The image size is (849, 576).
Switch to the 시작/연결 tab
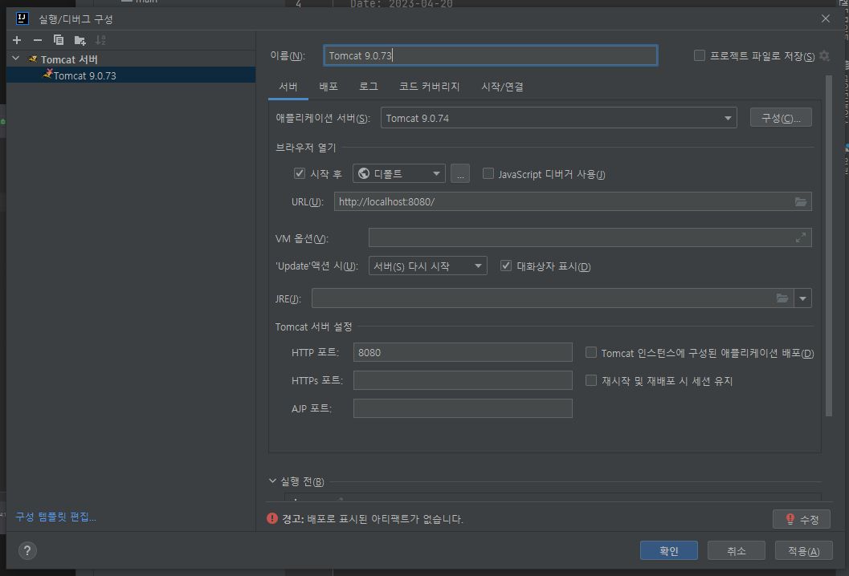point(502,87)
